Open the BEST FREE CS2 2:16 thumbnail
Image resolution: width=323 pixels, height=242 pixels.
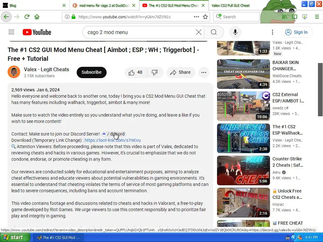pos(243,202)
